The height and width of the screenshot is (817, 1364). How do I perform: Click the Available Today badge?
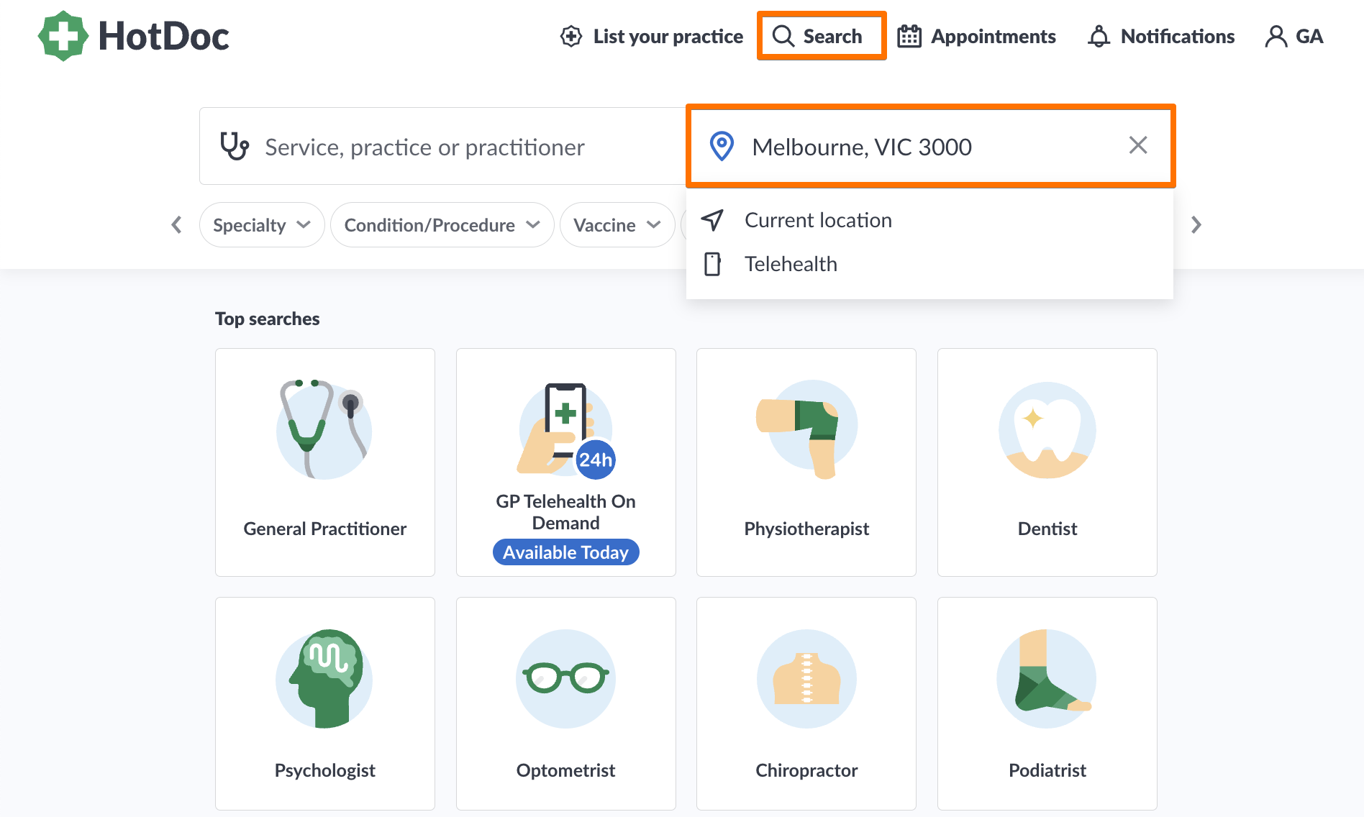[566, 552]
